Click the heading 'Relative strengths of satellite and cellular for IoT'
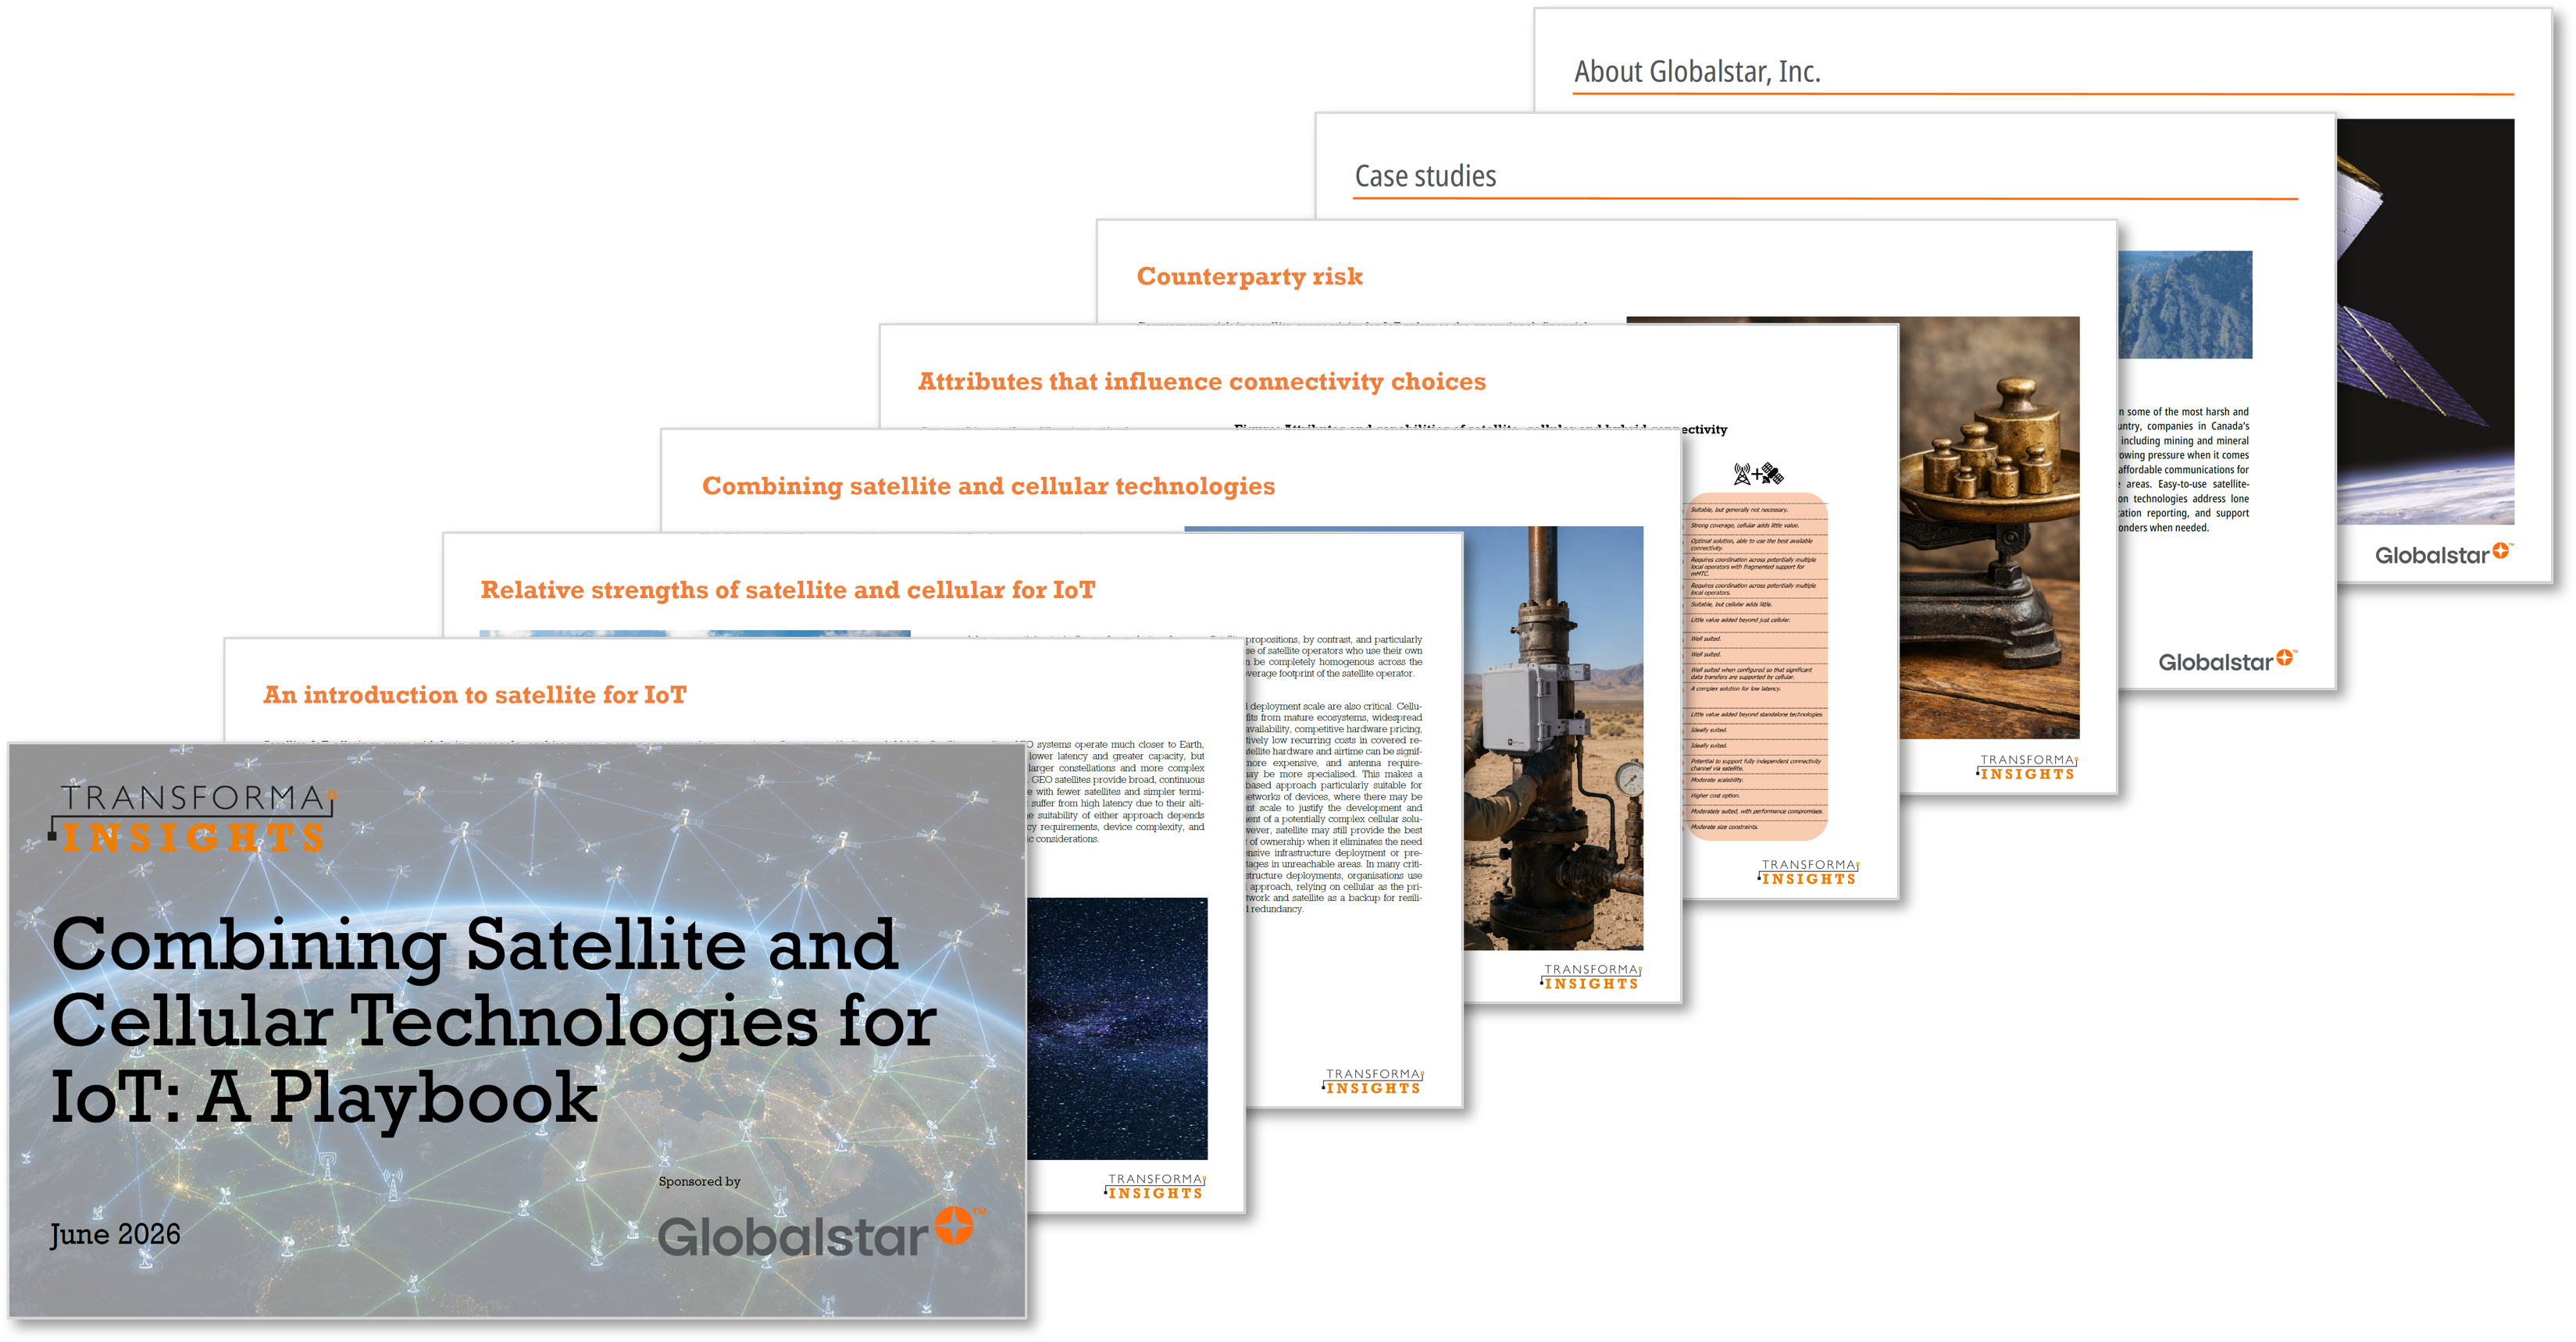The height and width of the screenshot is (1342, 2576). (788, 589)
